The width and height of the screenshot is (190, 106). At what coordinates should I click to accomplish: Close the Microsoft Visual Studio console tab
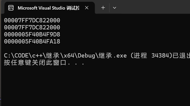[87, 8]
